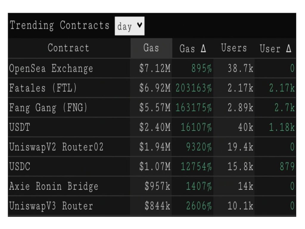Open the day period dropdown

130,26
